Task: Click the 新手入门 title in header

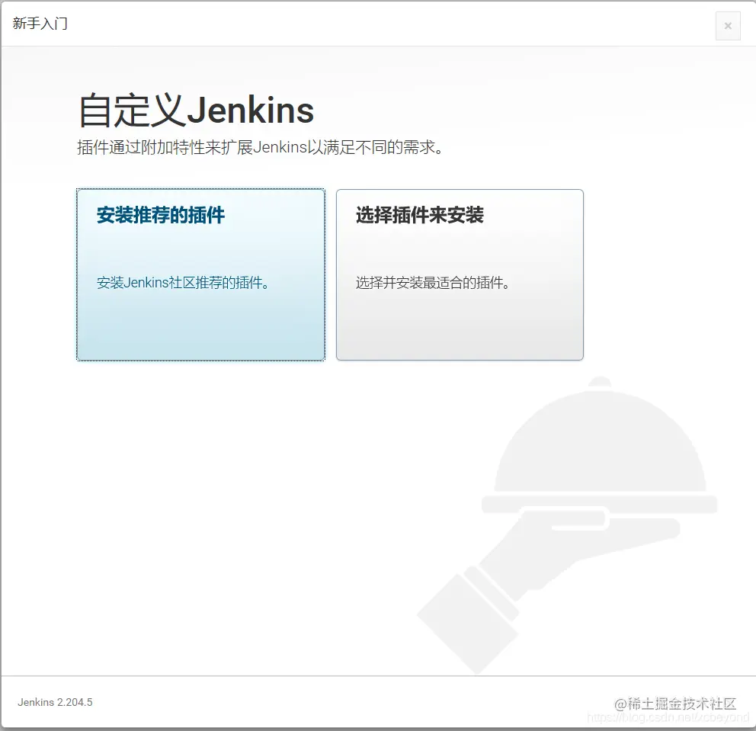Action: pos(40,23)
